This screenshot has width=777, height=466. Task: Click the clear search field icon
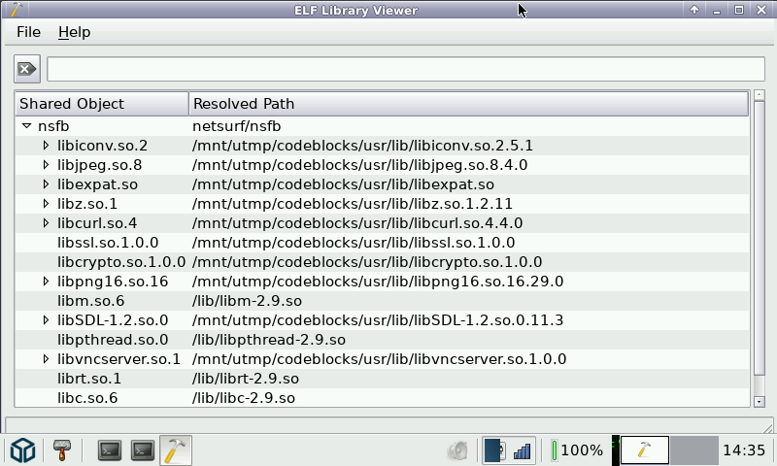27,69
